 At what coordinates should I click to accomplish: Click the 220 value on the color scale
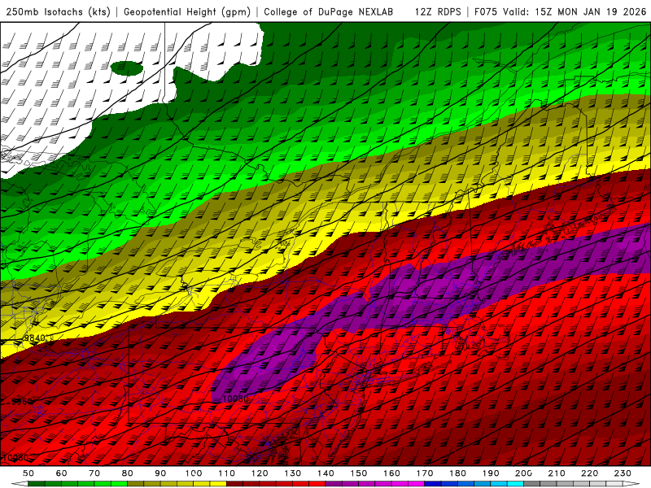pyautogui.click(x=590, y=473)
